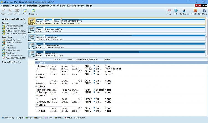
Task: Select the FAT32 99 MB partition block
Action: 48,21
